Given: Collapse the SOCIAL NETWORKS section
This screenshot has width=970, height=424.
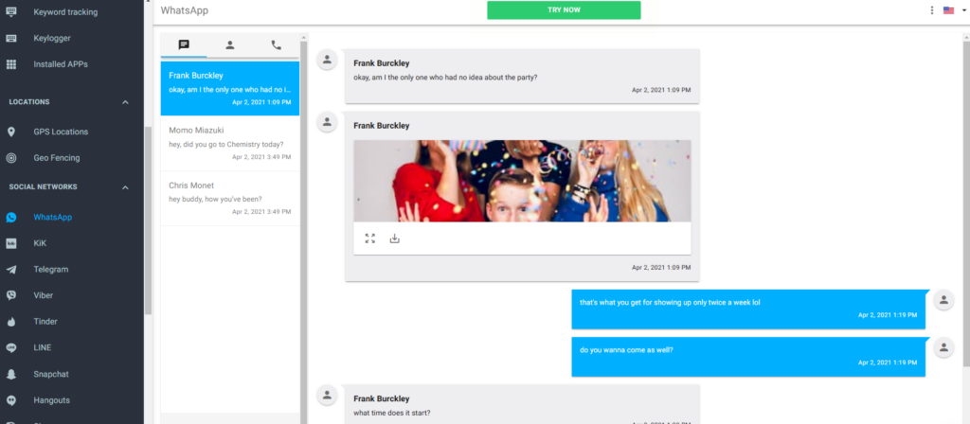Looking at the screenshot, I should click(x=125, y=186).
